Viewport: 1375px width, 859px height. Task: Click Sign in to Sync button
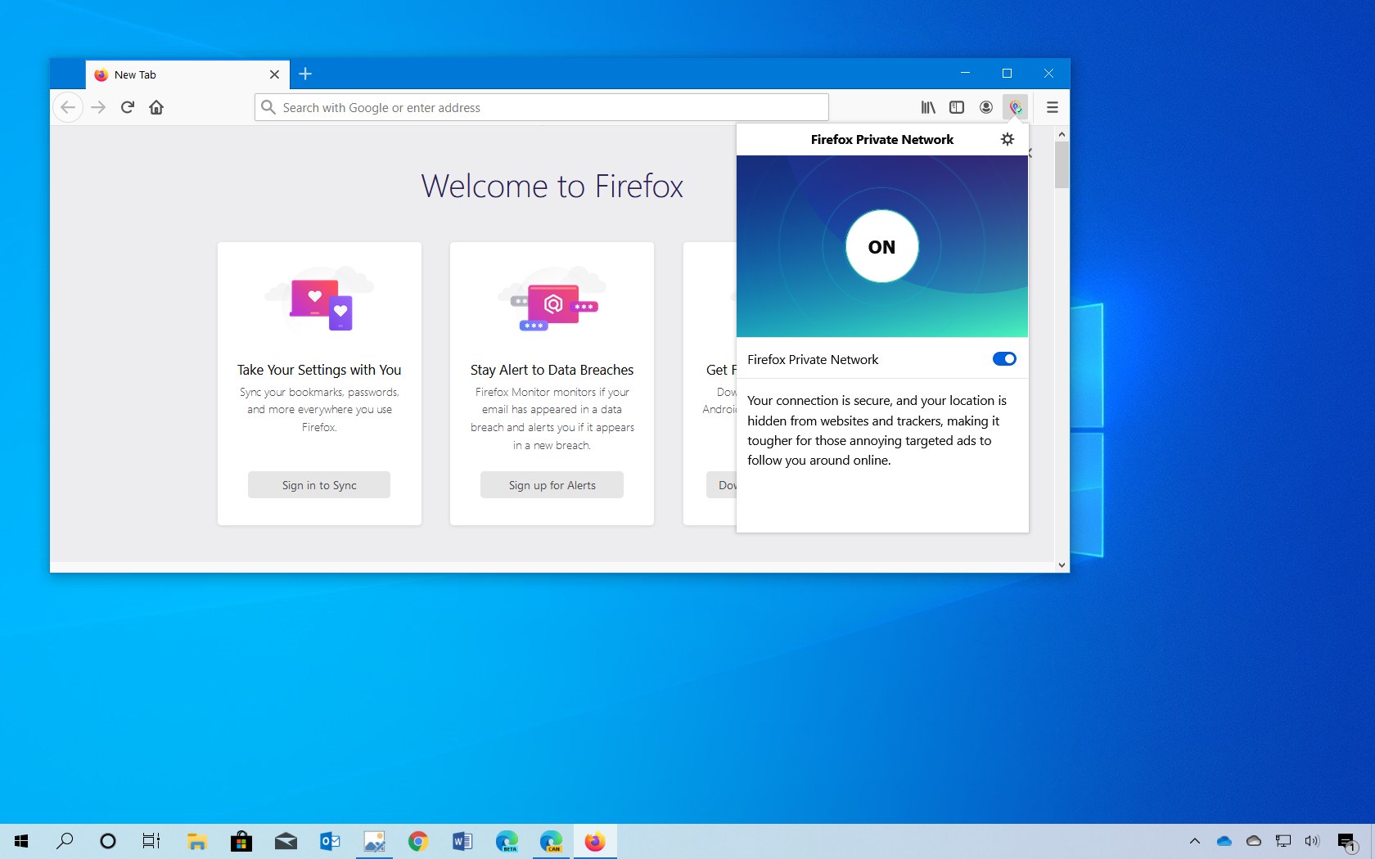pos(319,485)
